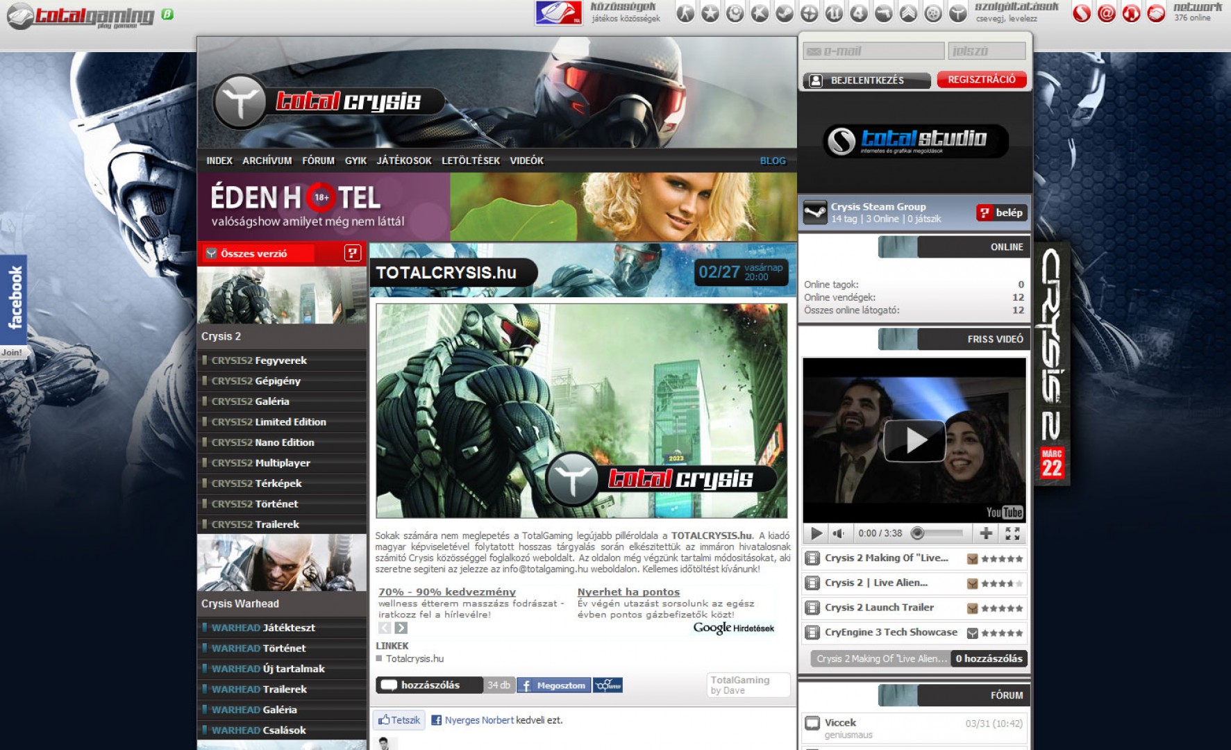Click the previous ad arrow under Google ads
1231x750 pixels.
(x=385, y=628)
